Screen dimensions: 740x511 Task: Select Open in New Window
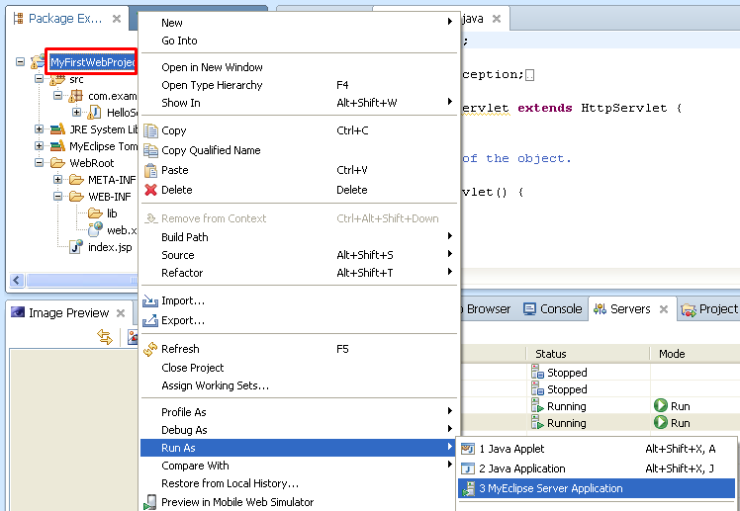point(299,67)
